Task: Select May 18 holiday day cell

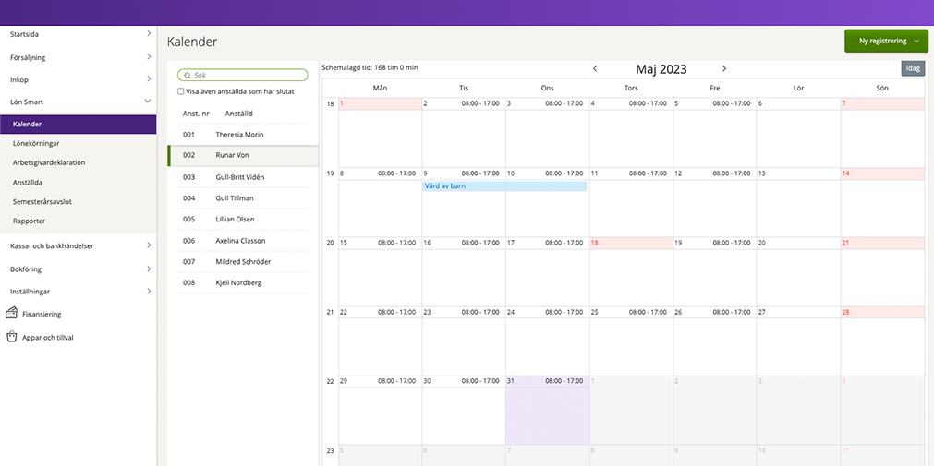Action: click(631, 271)
